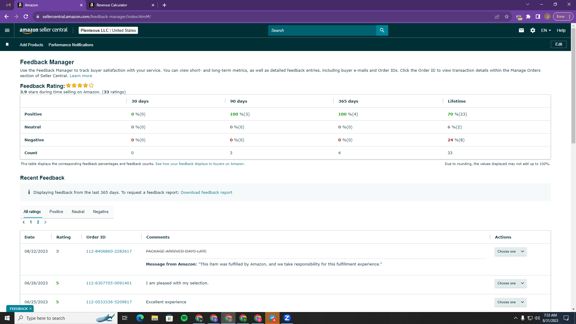The width and height of the screenshot is (576, 324).
Task: Open order 112-8406860-2282617
Action: [109, 251]
